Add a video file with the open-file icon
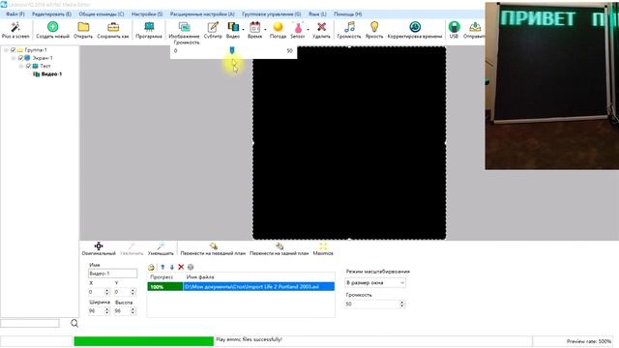The width and height of the screenshot is (619, 348). click(x=151, y=267)
